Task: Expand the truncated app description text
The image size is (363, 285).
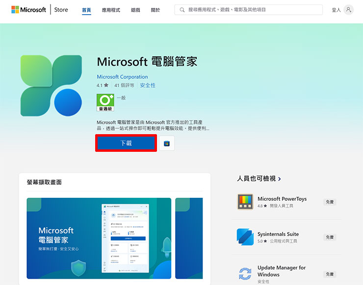Action: coord(153,125)
